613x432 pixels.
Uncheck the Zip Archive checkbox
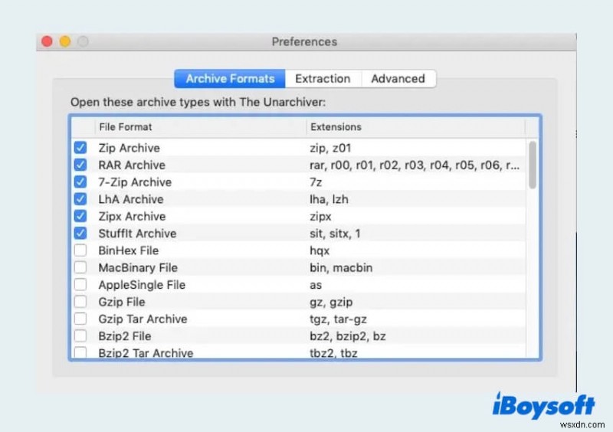coord(80,148)
